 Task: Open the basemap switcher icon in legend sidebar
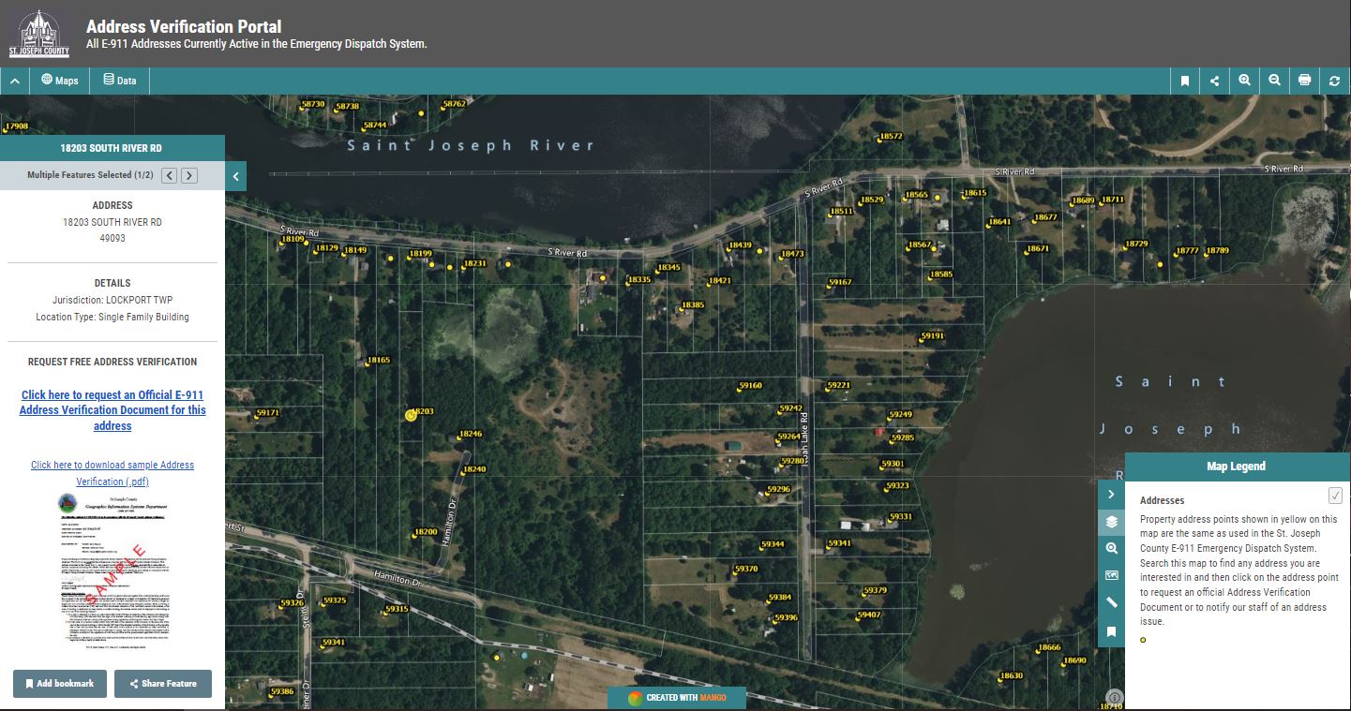point(1111,575)
